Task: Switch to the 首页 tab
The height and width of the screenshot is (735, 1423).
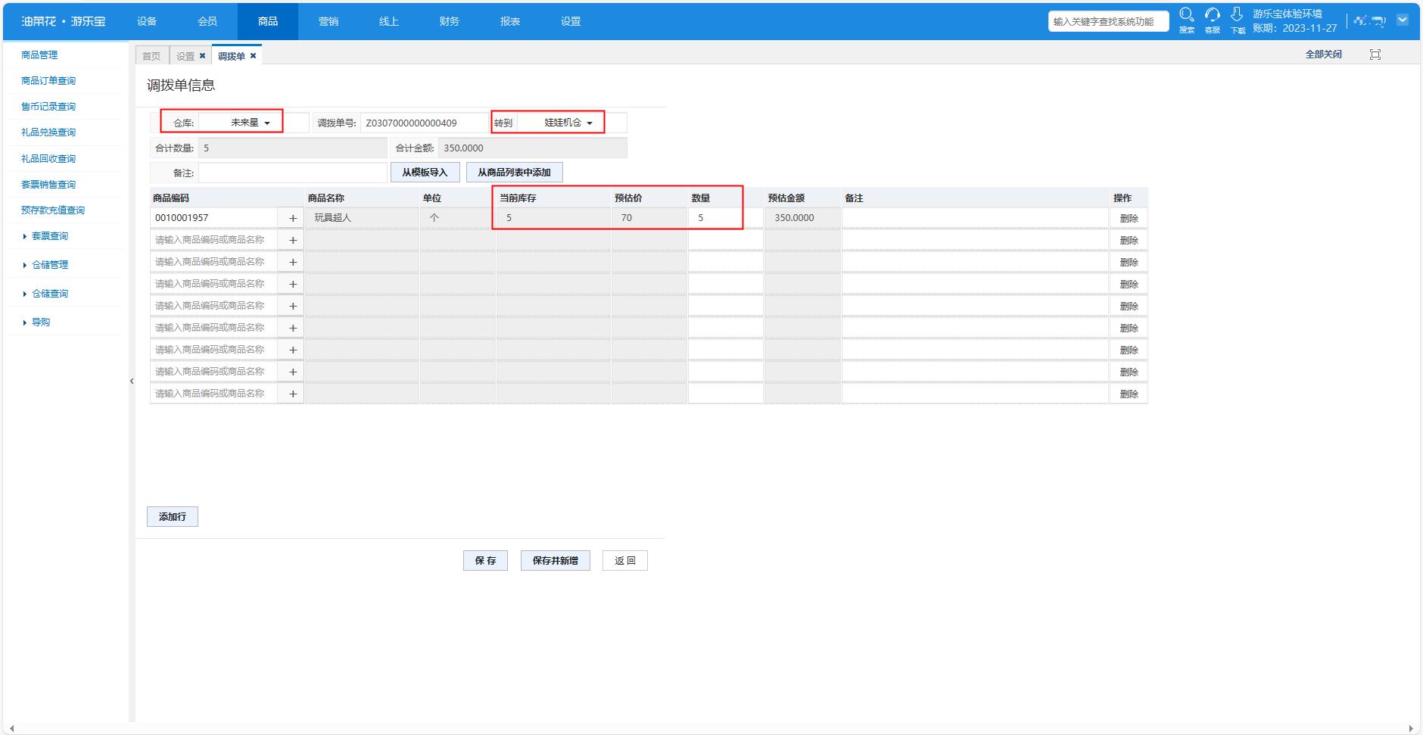Action: (x=151, y=56)
